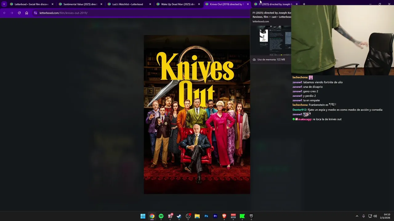394x221 pixels.
Task: Open Epic Games Launcher from the taskbar
Action: pos(251,216)
